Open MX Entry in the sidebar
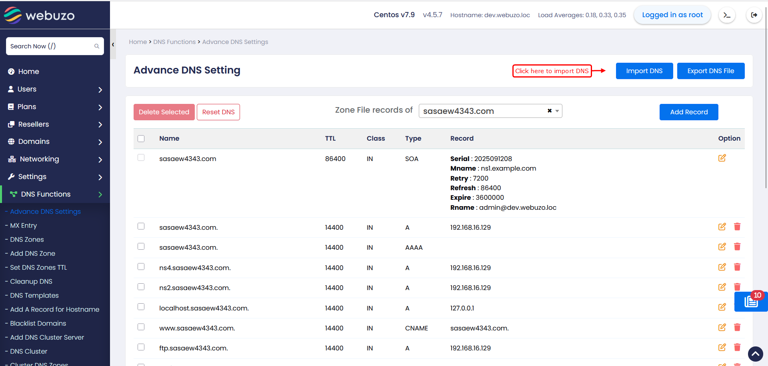This screenshot has height=366, width=768. pyautogui.click(x=24, y=225)
